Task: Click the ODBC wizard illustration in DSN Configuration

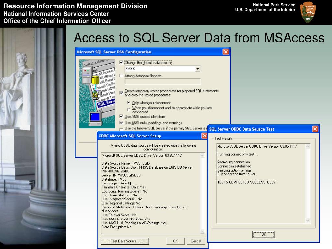Action: [97, 94]
